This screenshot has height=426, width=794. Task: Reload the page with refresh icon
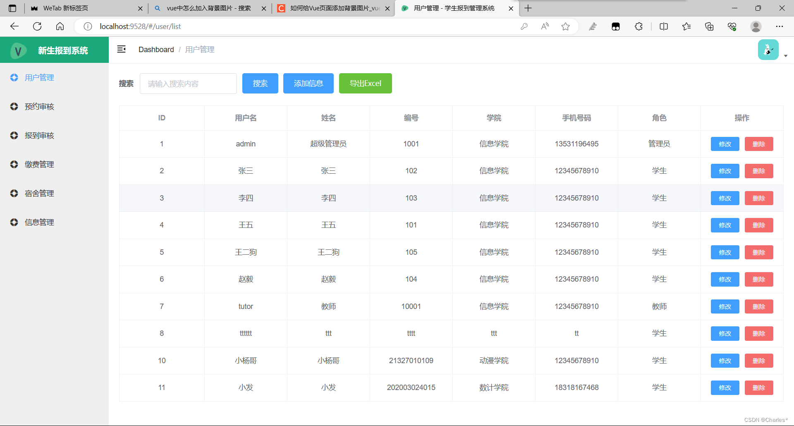click(37, 26)
